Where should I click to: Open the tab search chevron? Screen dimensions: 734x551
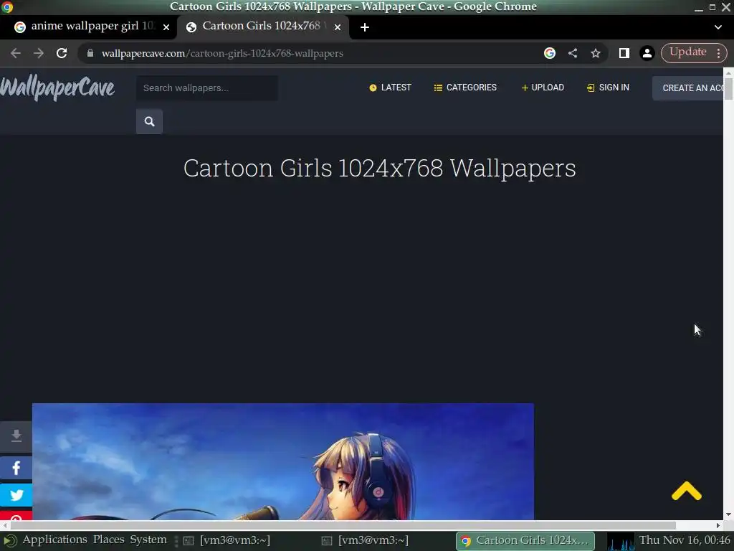pos(718,27)
